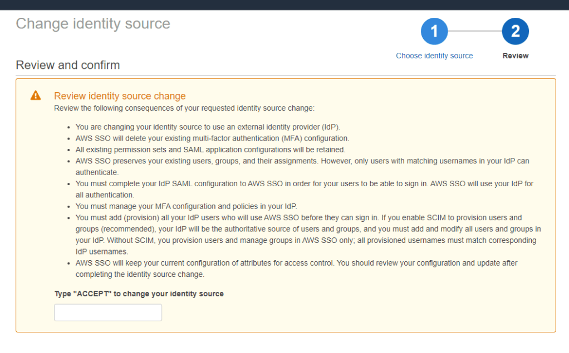Click the Type "ACCEPT" field label
The image size is (569, 353).
point(139,294)
